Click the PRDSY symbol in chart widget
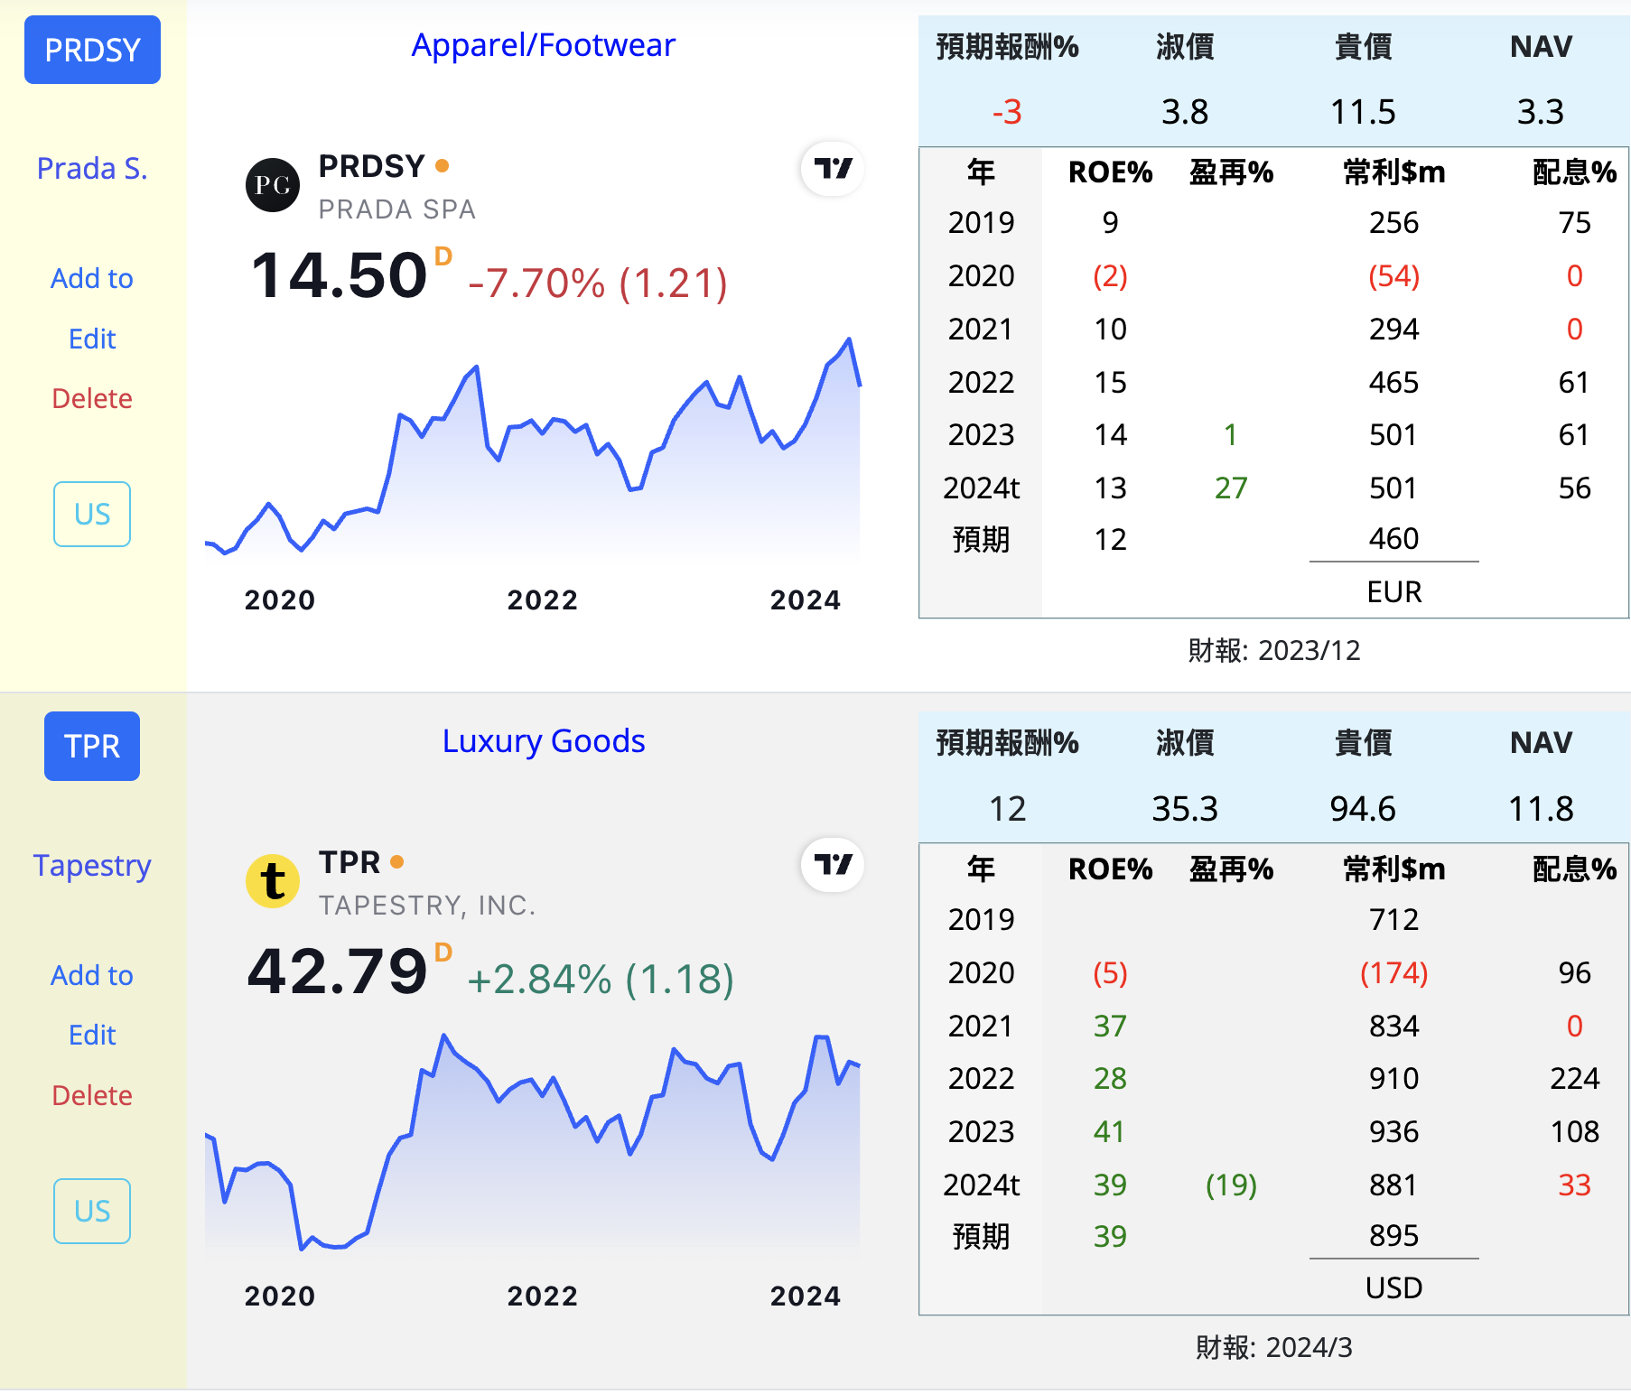1631x1394 pixels. point(371,166)
